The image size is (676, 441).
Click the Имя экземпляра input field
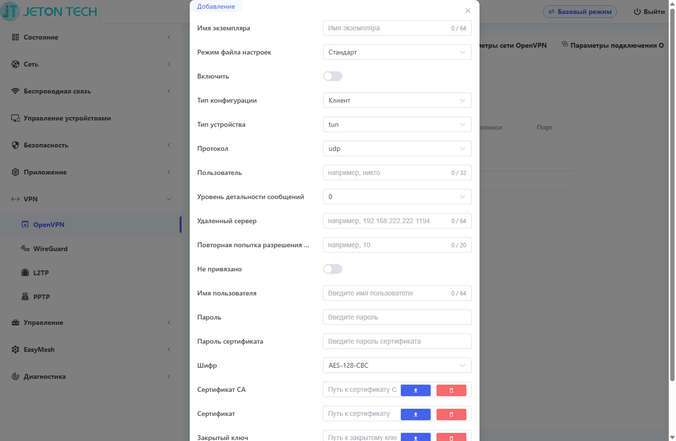386,28
